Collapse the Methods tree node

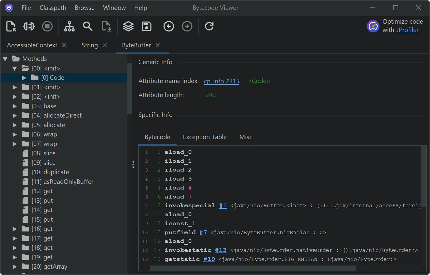click(x=5, y=59)
